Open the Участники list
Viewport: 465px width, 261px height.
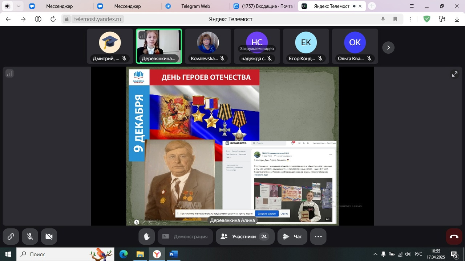[x=244, y=236]
